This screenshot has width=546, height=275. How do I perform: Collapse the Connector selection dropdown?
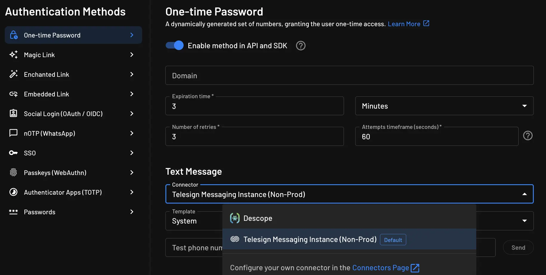click(525, 194)
